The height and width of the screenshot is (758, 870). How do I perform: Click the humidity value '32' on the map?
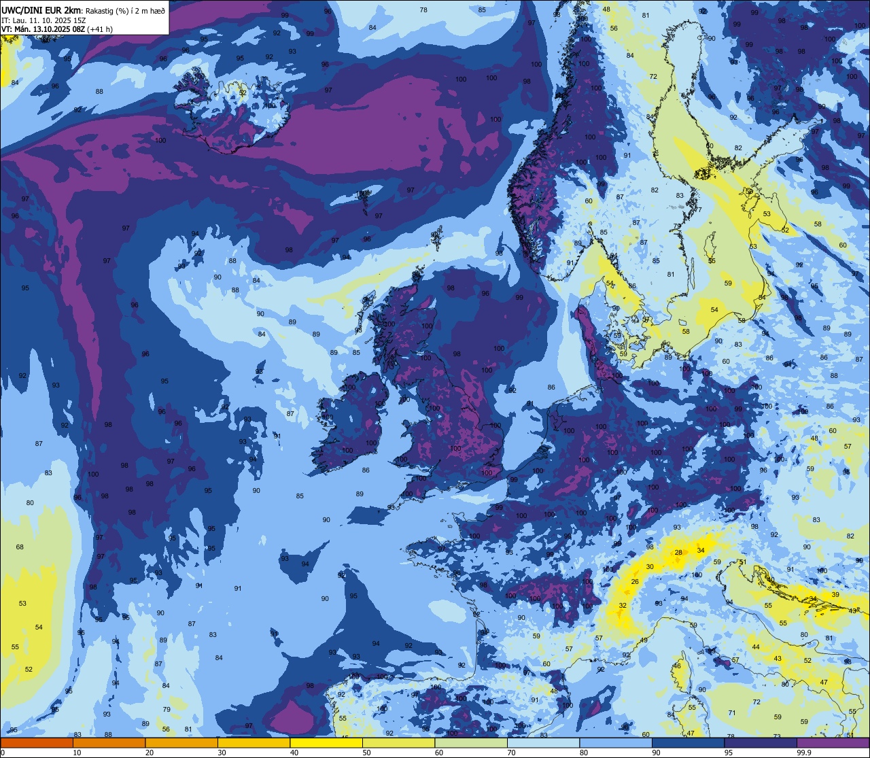coord(623,605)
